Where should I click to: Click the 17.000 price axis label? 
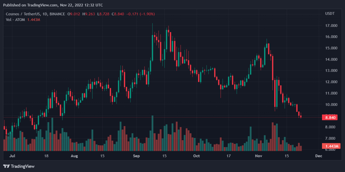331,26
